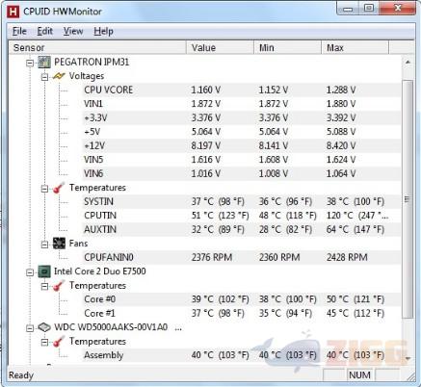The height and width of the screenshot is (387, 421).
Task: Click the hard drive Temperatures thermometer icon
Action: (59, 341)
